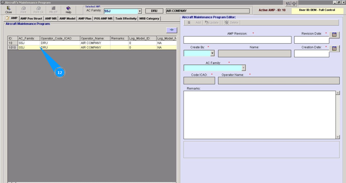
Task: Switch to the AMP tab
Action: (12, 18)
